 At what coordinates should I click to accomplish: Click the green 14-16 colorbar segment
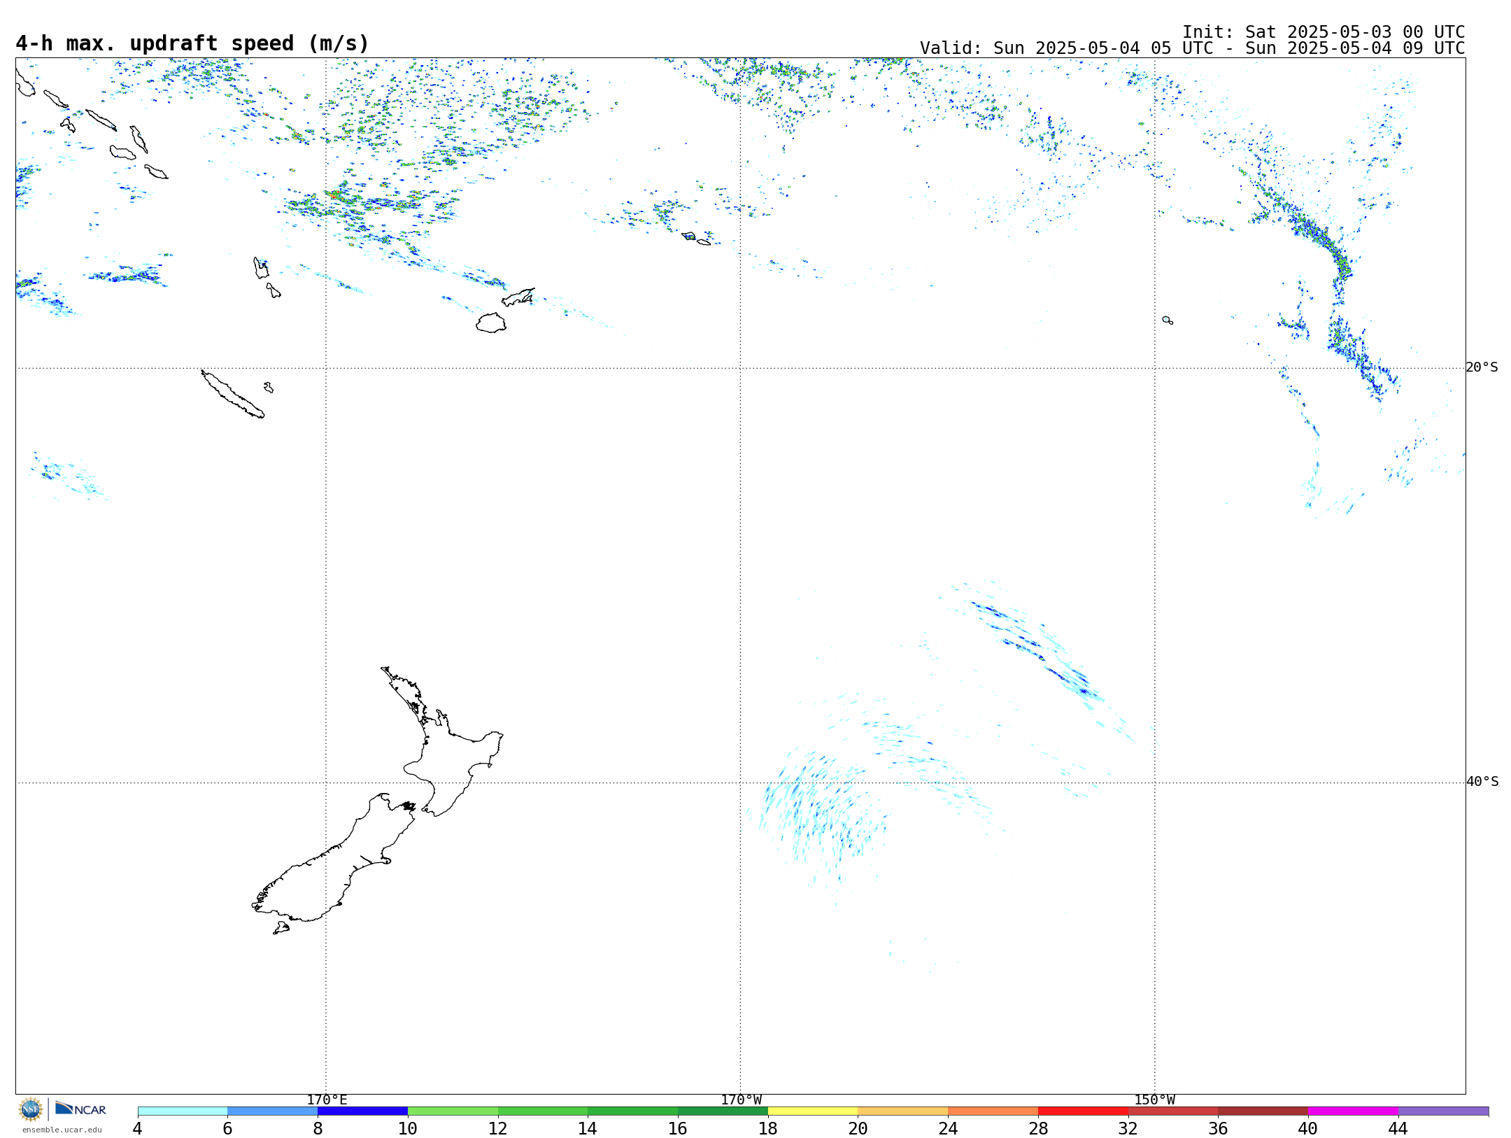point(633,1111)
